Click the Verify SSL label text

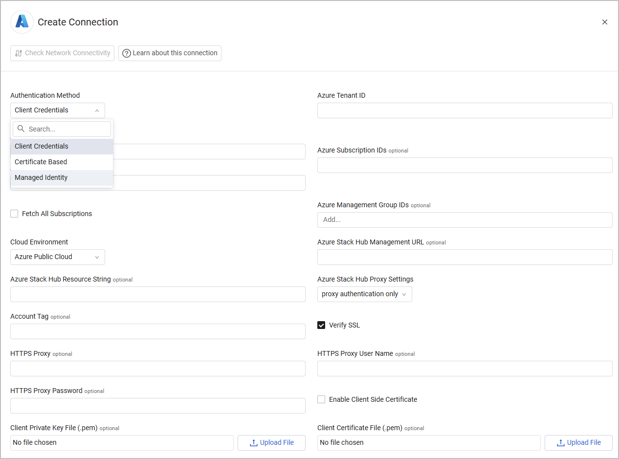click(x=344, y=325)
